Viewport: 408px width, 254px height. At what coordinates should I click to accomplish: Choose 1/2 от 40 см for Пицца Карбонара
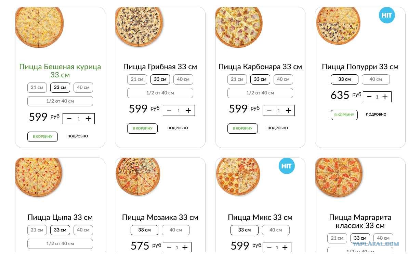tap(260, 93)
